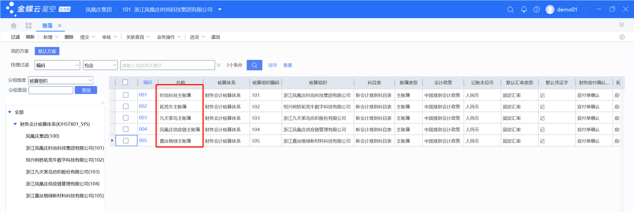Select 我的方案 filter scheme
The image size is (634, 212).
pyautogui.click(x=20, y=51)
